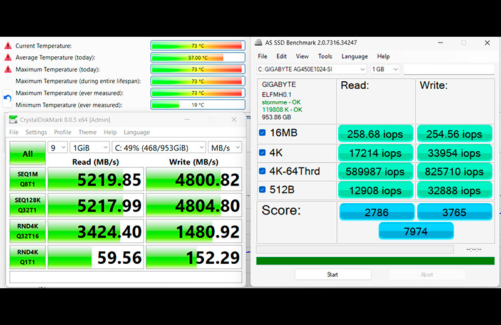Viewport: 501px width, 325px height.
Task: Toggle the 512B test checkbox
Action: 262,190
